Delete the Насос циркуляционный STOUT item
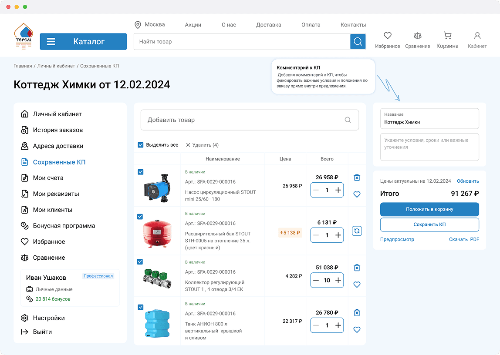The height and width of the screenshot is (355, 500). [x=357, y=177]
